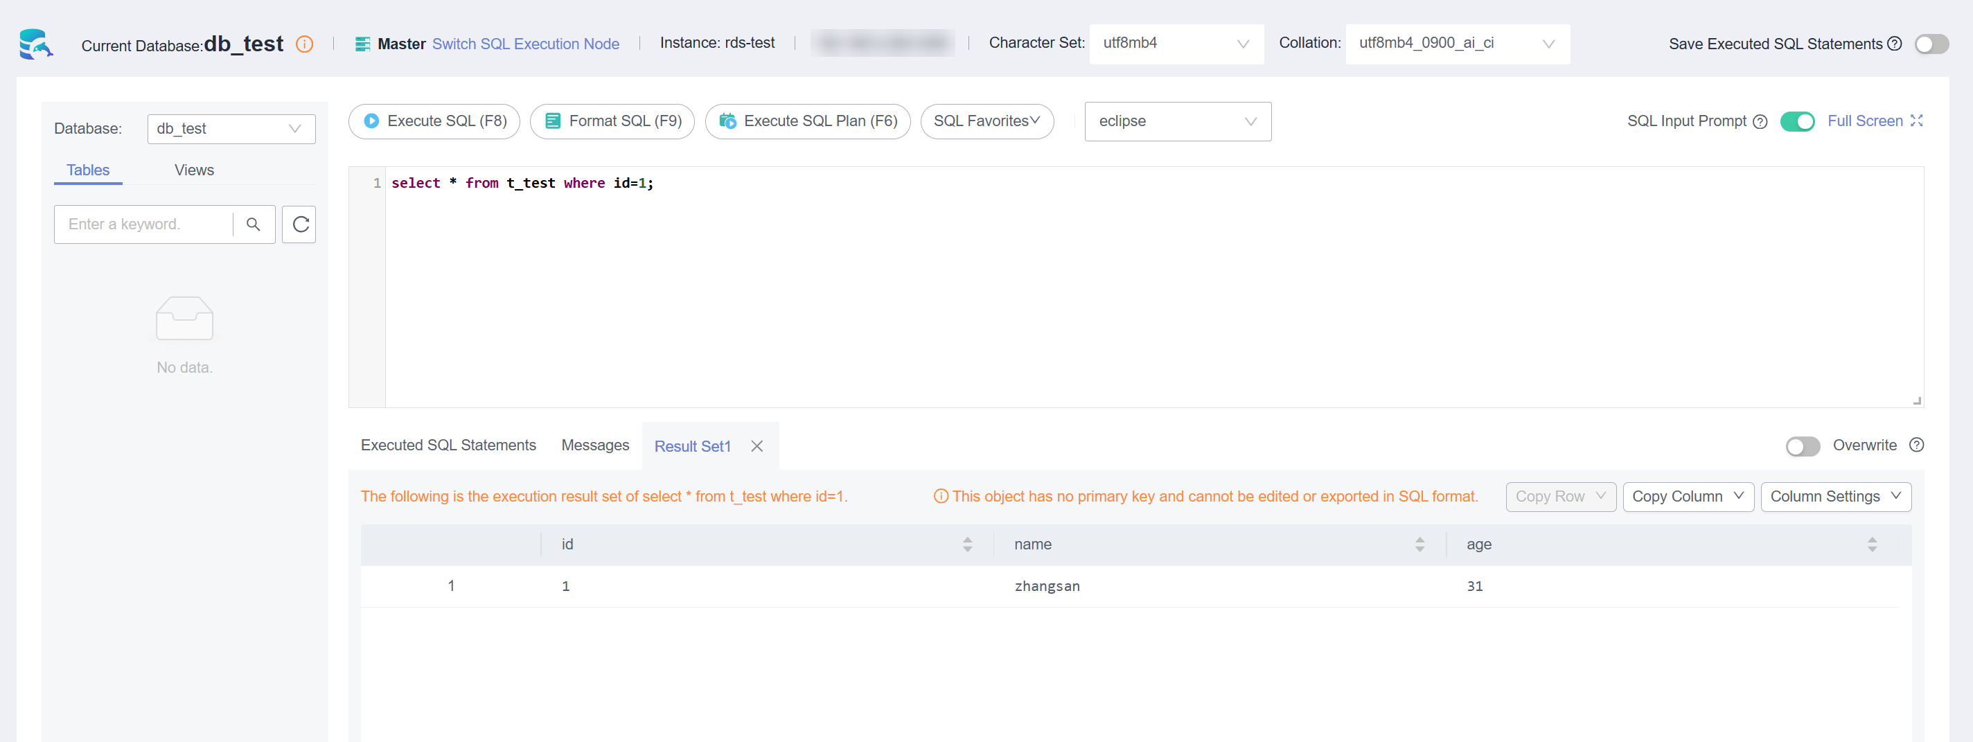Enable Save Executed SQL Statements toggle

[1931, 44]
